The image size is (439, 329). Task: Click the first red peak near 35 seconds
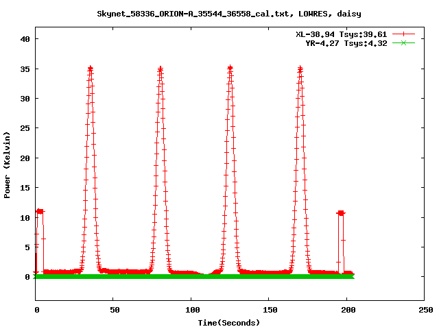[x=90, y=69]
